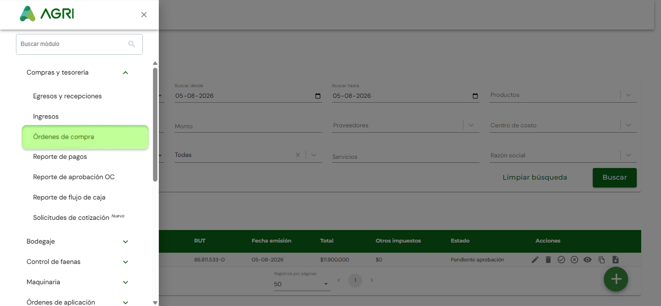Viewport: 661px width, 306px height.
Task: Open Reporte de flujo de caja
Action: tap(69, 198)
